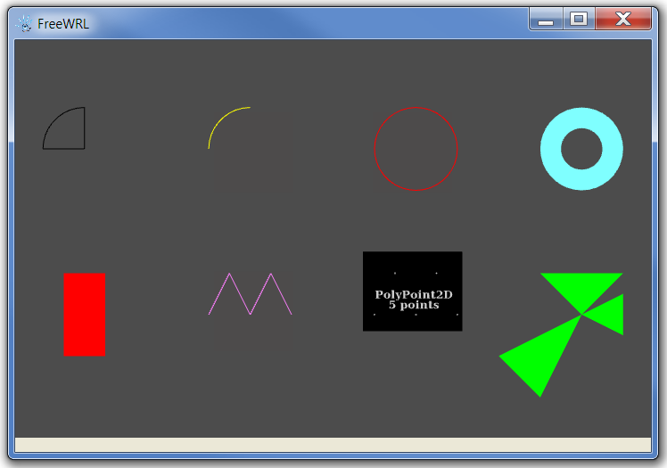The image size is (667, 468).
Task: Select the cyan ring disk shape
Action: [551, 149]
